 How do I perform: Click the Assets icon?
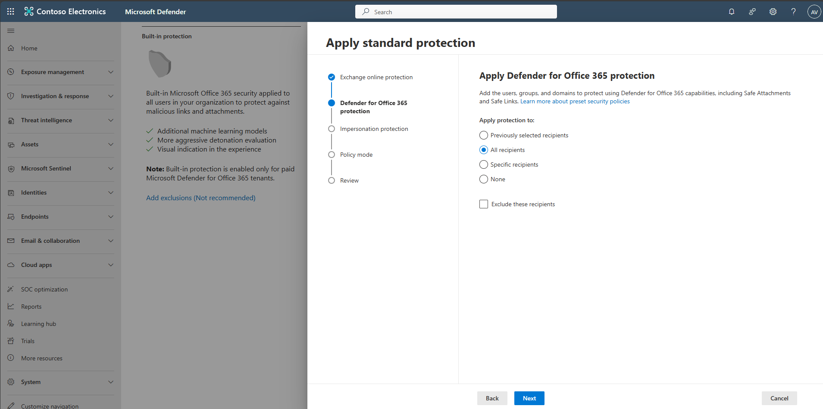pyautogui.click(x=11, y=145)
